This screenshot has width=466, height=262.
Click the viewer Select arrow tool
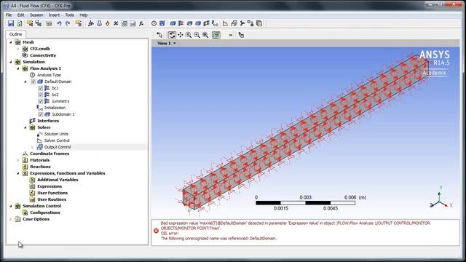pyautogui.click(x=159, y=35)
